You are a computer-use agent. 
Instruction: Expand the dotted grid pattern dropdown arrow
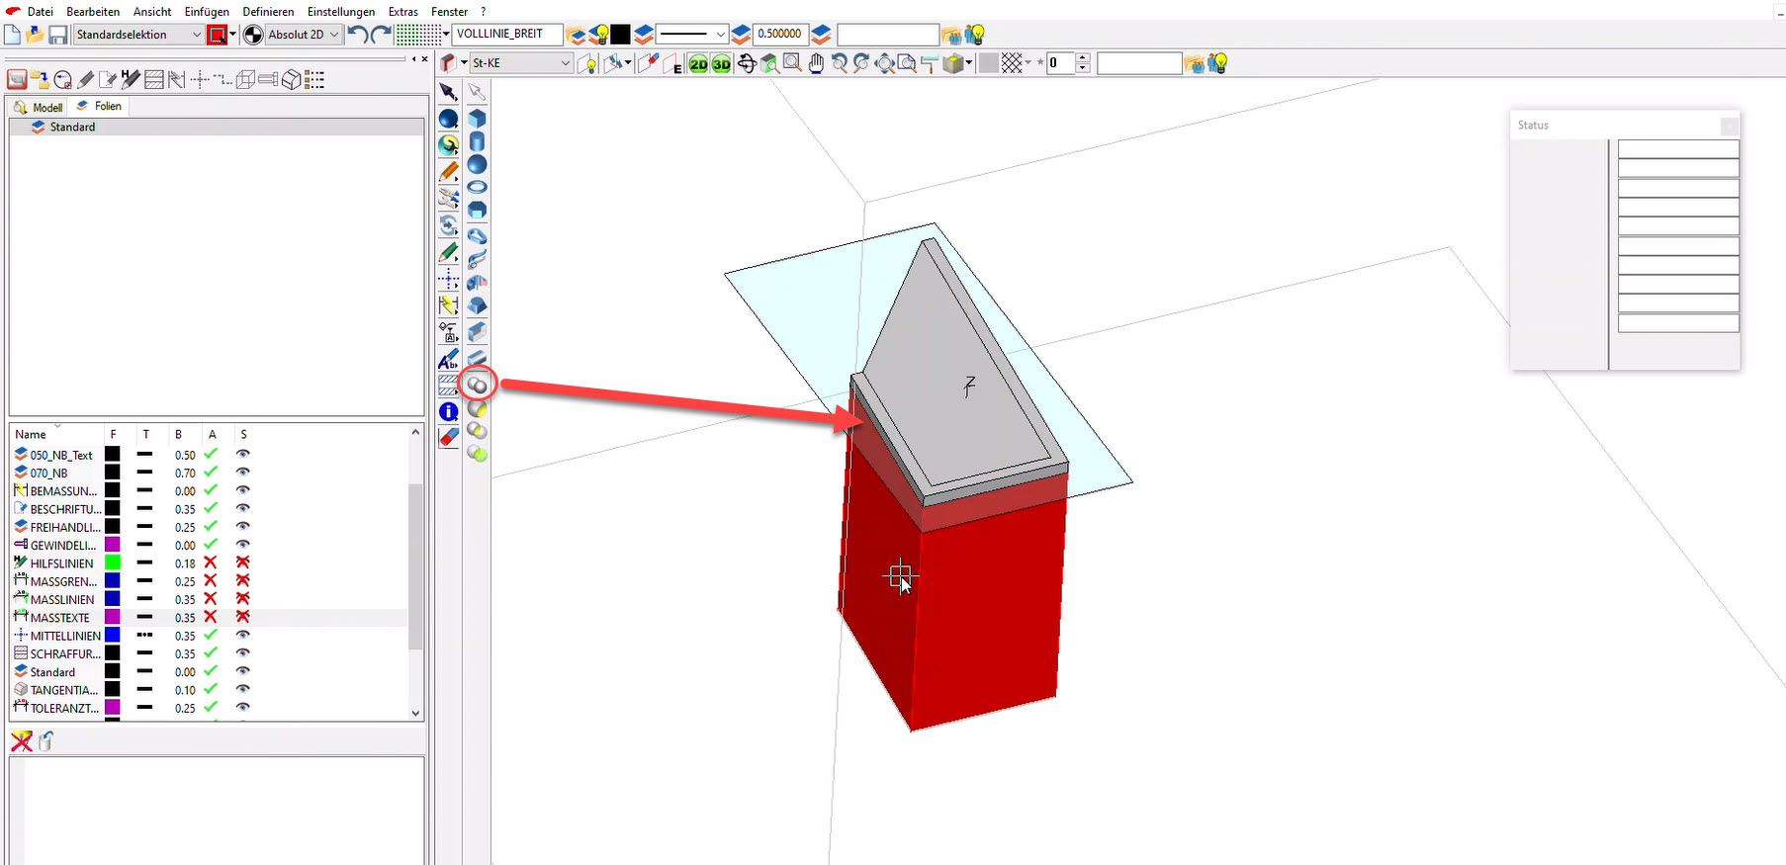[446, 35]
